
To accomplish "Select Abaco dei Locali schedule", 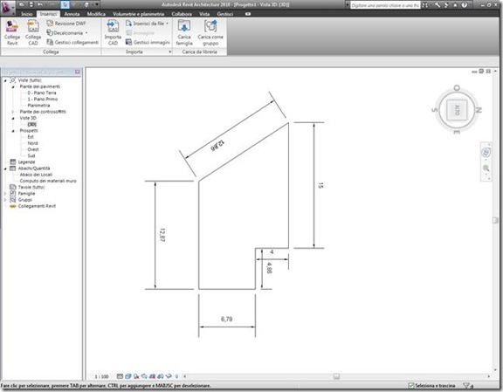I will point(36,175).
